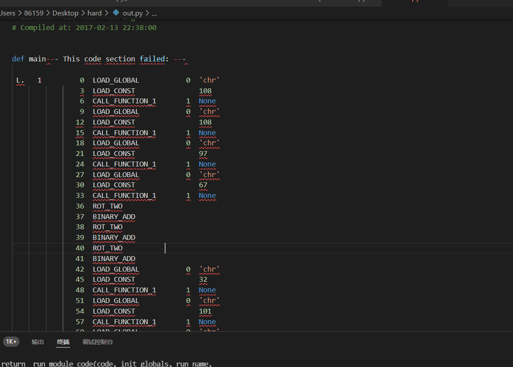
Task: Open the Desktop breadcrumb dropdown
Action: pos(65,13)
